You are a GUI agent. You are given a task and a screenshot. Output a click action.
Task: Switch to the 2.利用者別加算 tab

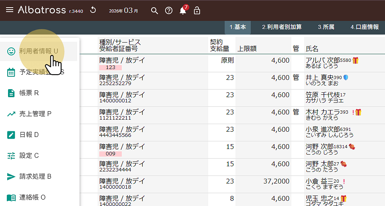pyautogui.click(x=282, y=27)
